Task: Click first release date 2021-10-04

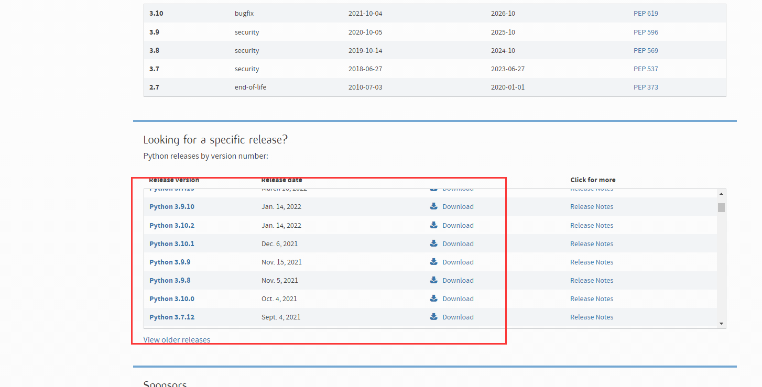Action: 365,14
